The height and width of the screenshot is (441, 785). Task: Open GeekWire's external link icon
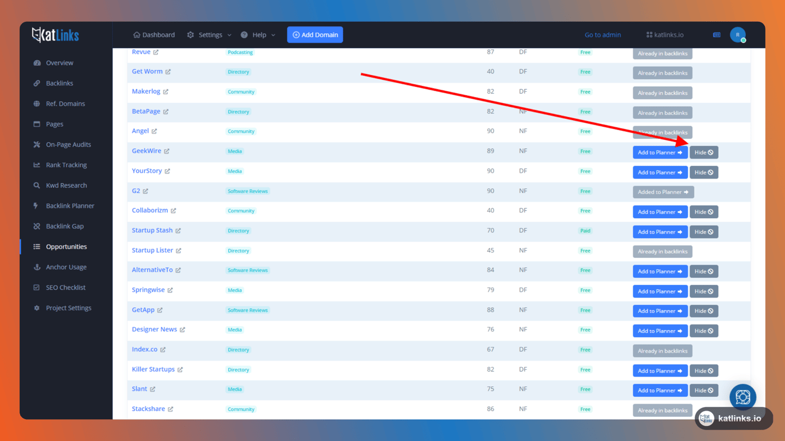167,152
